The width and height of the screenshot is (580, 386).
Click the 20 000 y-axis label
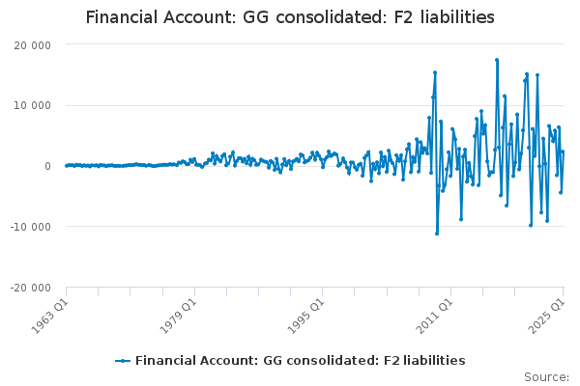(32, 45)
